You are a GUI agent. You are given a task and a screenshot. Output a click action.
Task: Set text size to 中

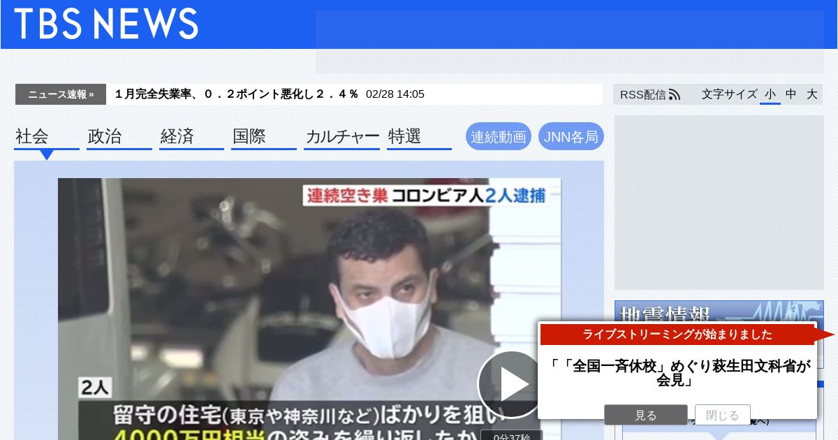point(791,94)
